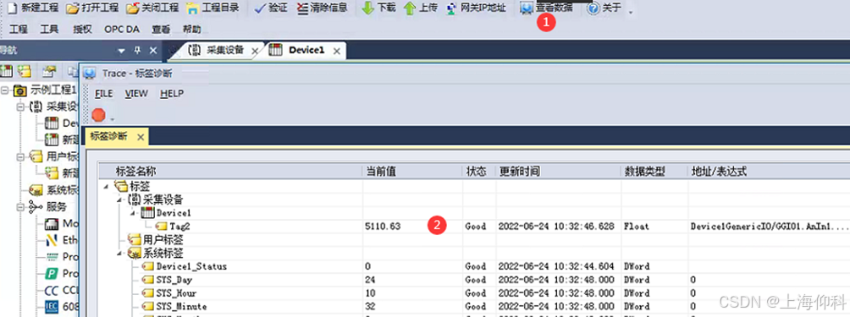Click the green 下载 arrow button
The width and height of the screenshot is (850, 317).
click(x=379, y=8)
